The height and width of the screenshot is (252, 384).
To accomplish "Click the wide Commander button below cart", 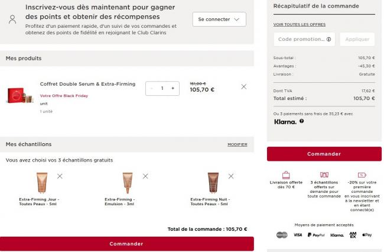I will tap(126, 244).
